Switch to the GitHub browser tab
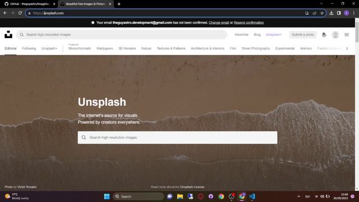Viewport: 359px width, 202px height. tap(30, 4)
